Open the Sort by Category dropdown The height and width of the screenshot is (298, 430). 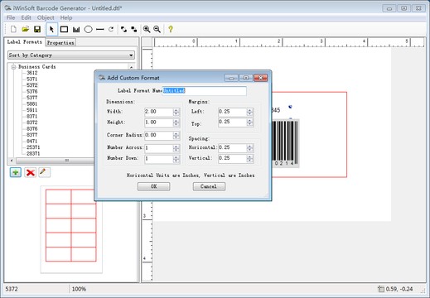(x=71, y=55)
